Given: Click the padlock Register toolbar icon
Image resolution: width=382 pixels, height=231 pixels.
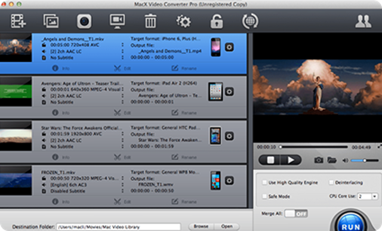Looking at the screenshot, I should point(217,21).
